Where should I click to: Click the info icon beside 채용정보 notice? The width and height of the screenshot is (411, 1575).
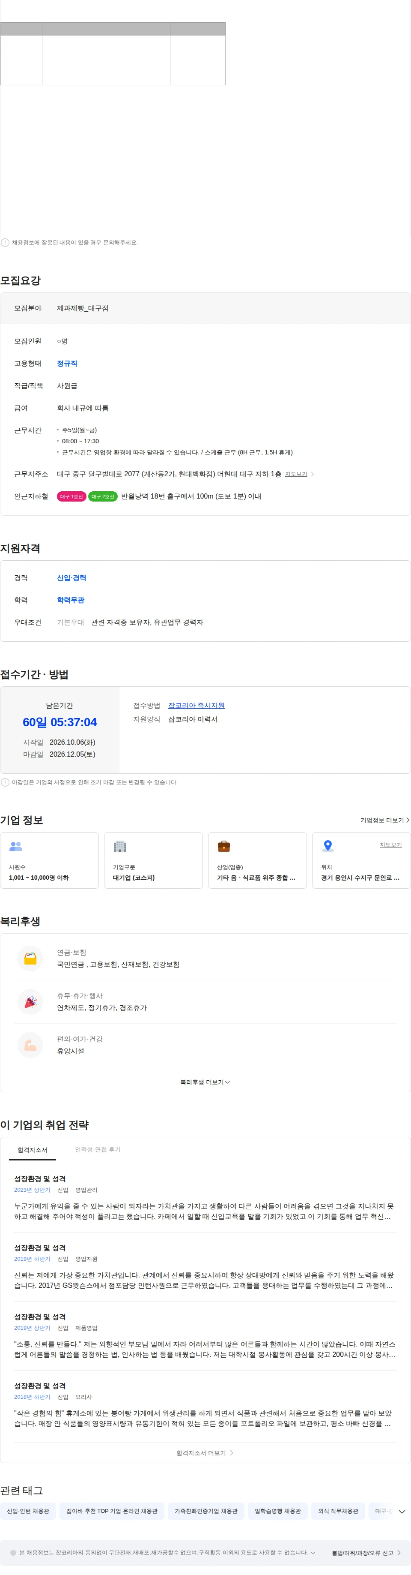click(5, 243)
